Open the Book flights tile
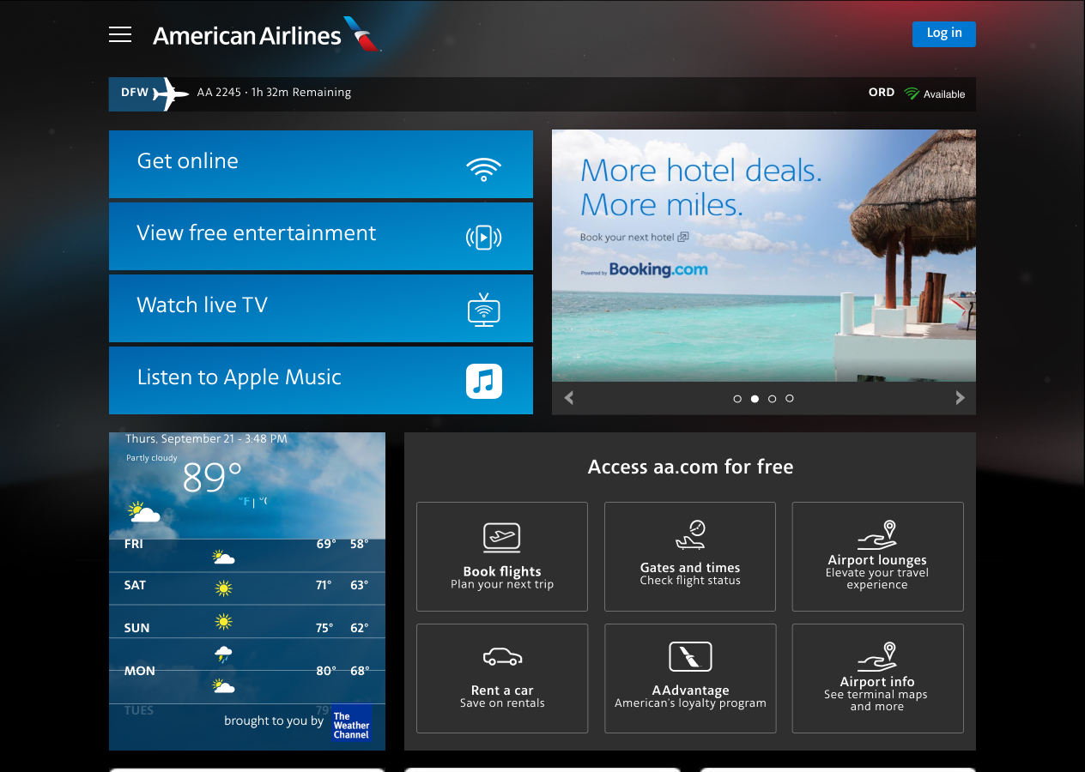 click(x=502, y=557)
